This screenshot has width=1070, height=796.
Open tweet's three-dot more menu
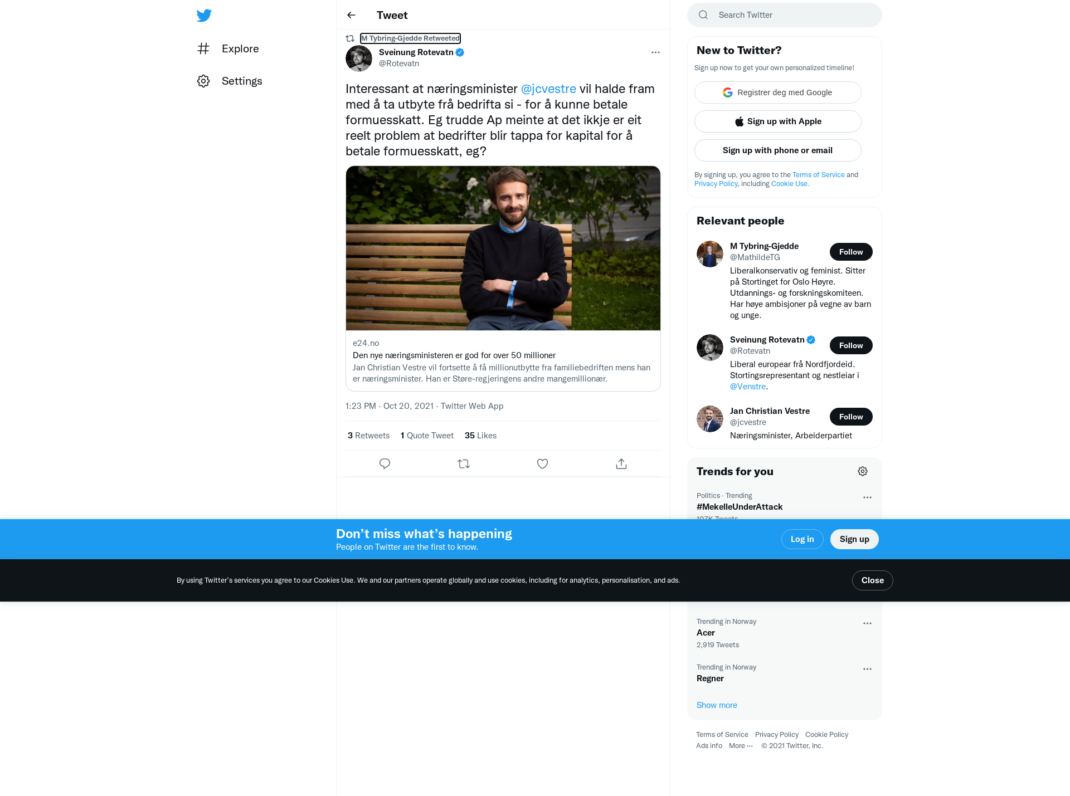[655, 52]
